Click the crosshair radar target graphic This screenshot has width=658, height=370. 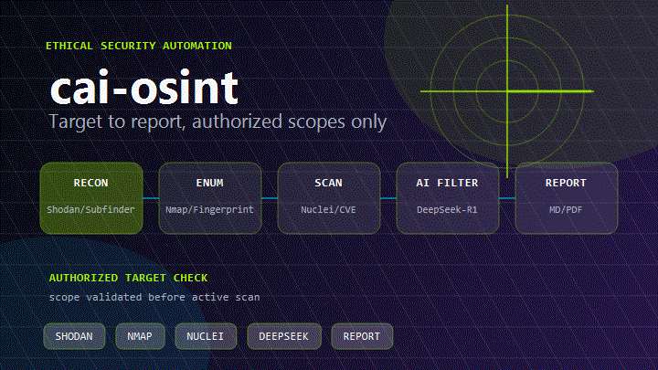click(x=507, y=91)
